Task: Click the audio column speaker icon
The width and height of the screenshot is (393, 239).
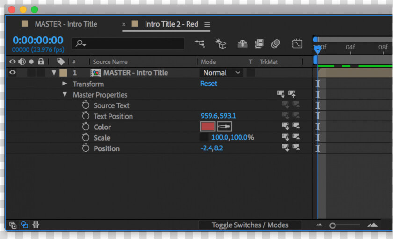Action: [22, 62]
